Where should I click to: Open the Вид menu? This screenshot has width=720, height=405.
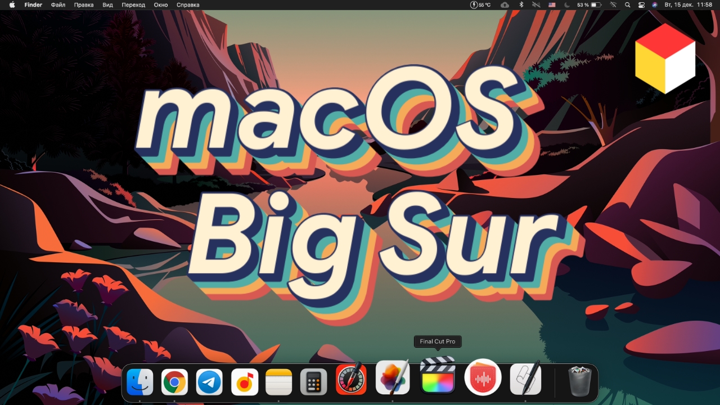[107, 4]
